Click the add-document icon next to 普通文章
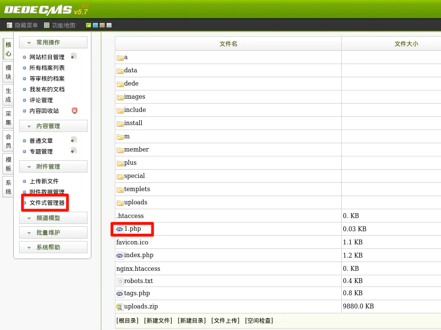This screenshot has width=441, height=330. tap(74, 140)
